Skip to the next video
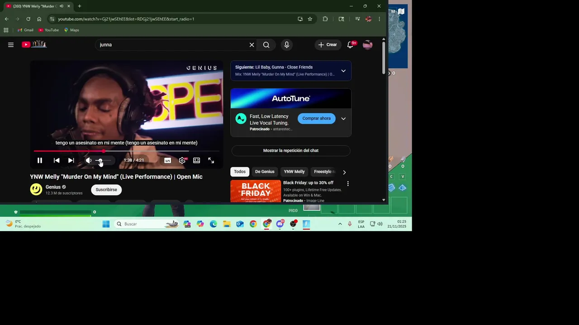The height and width of the screenshot is (325, 579). pyautogui.click(x=71, y=160)
